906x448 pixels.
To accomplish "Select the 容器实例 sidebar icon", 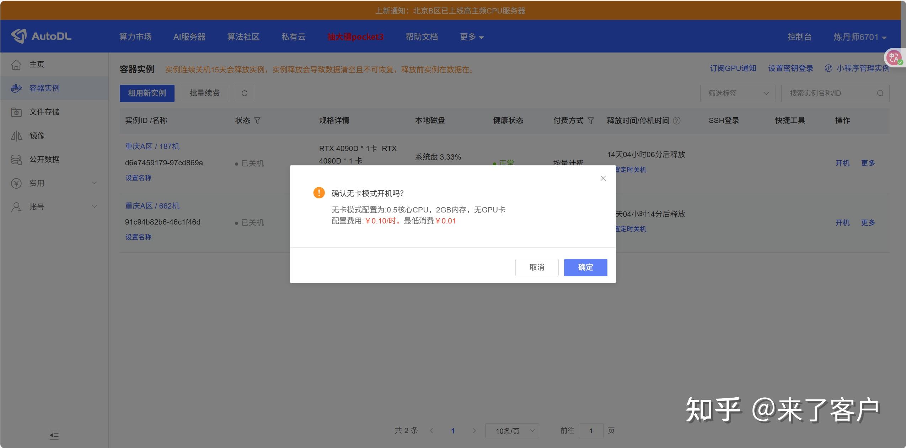I will point(16,88).
